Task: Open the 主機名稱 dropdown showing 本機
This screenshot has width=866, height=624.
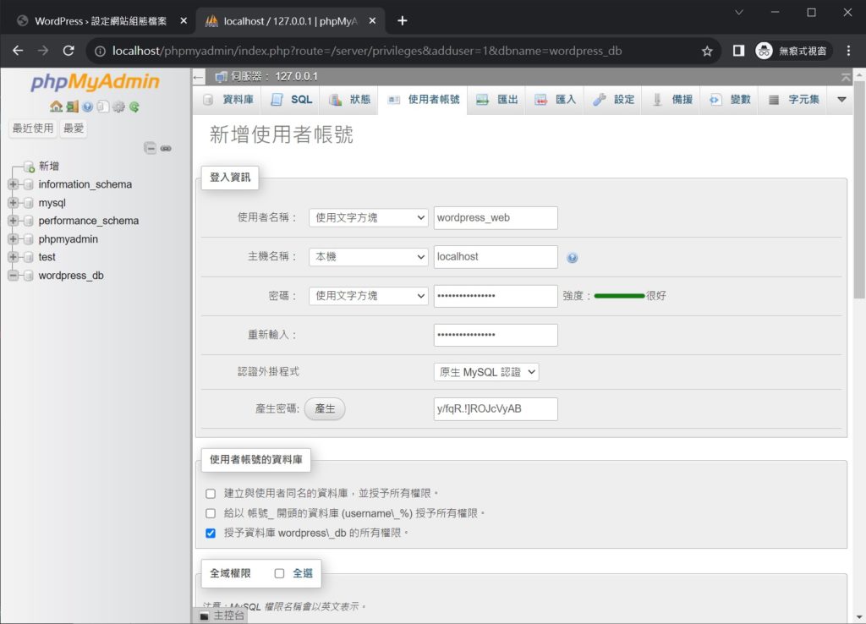Action: 369,257
